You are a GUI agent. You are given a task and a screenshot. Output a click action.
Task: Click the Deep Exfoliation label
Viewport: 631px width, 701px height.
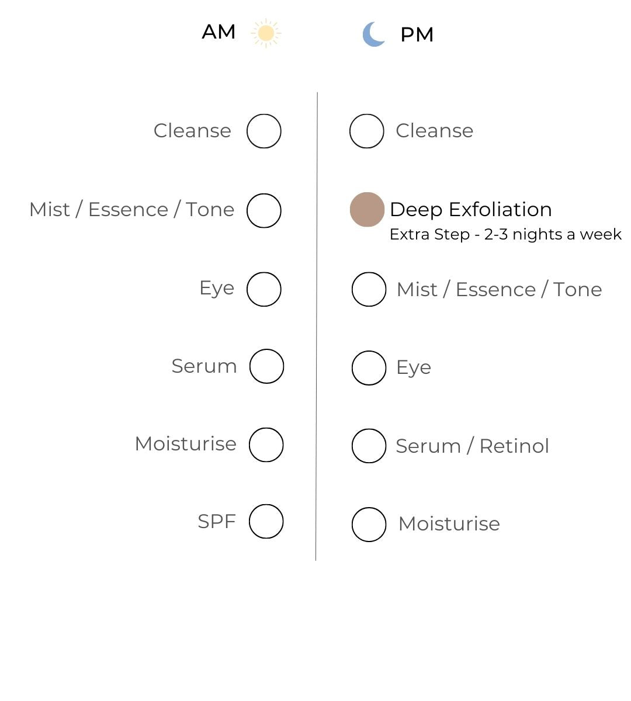(470, 209)
